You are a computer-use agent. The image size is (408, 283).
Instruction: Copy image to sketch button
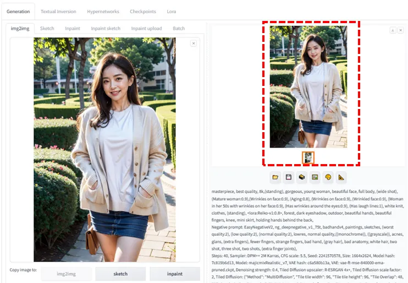click(120, 274)
